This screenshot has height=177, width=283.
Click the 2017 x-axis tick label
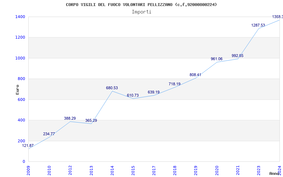pyautogui.click(x=154, y=170)
